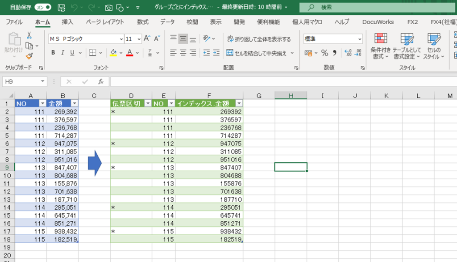Click Increase Decimal icon
This screenshot has width=457, height=262.
(348, 53)
